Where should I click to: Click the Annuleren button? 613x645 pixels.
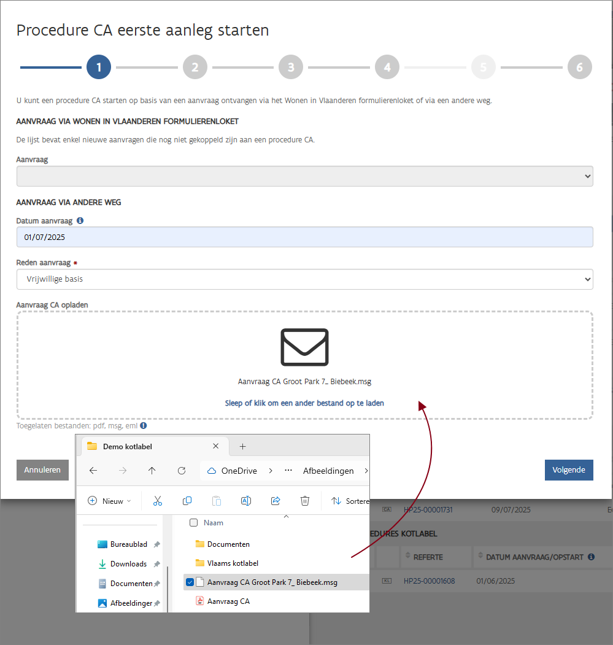click(x=42, y=470)
